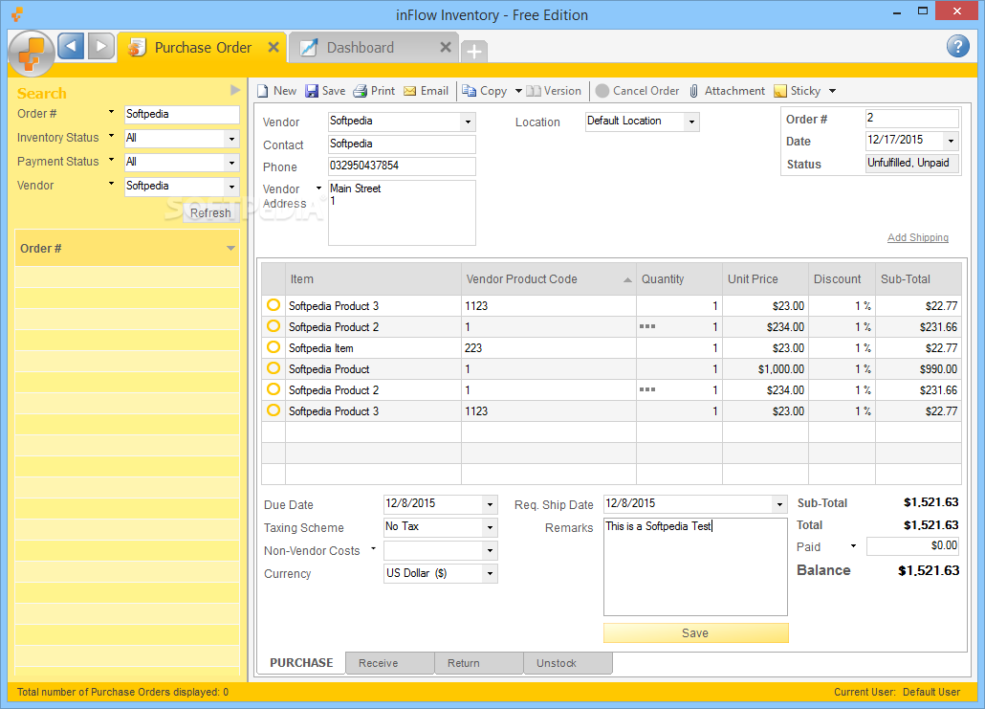Switch to the Receive tab

click(389, 663)
